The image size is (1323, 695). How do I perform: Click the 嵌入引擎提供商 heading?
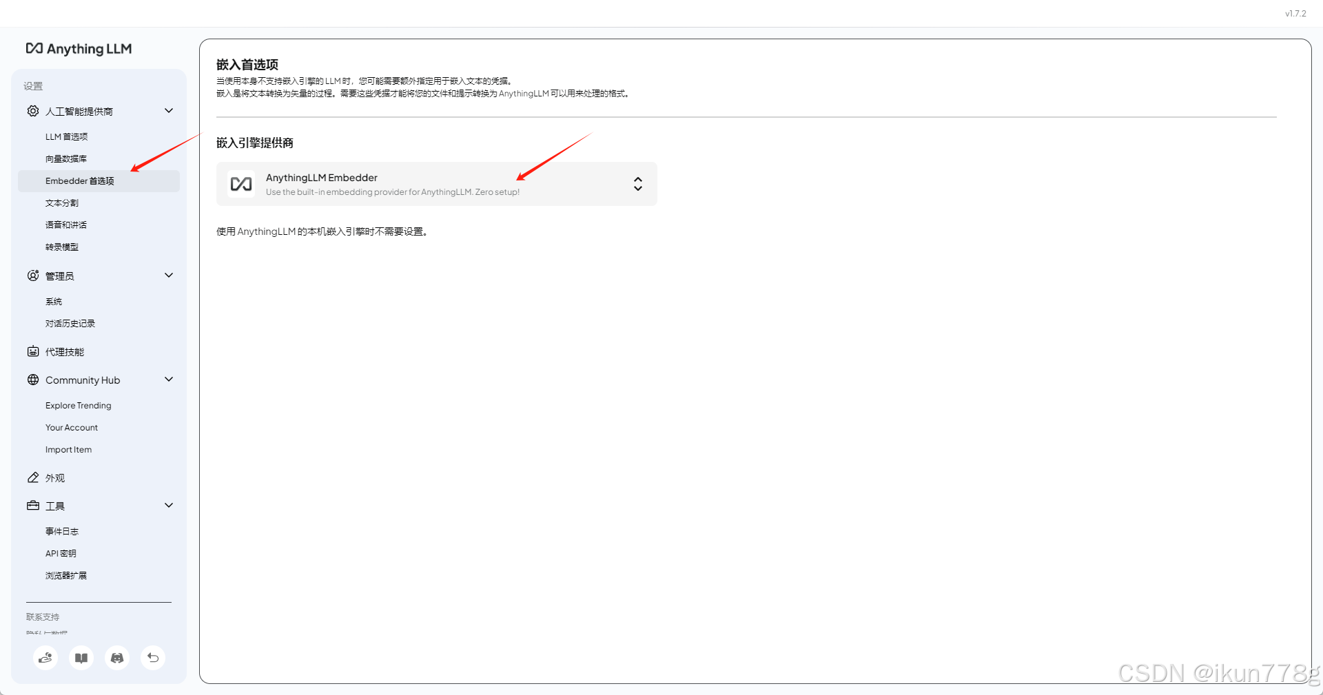(255, 143)
